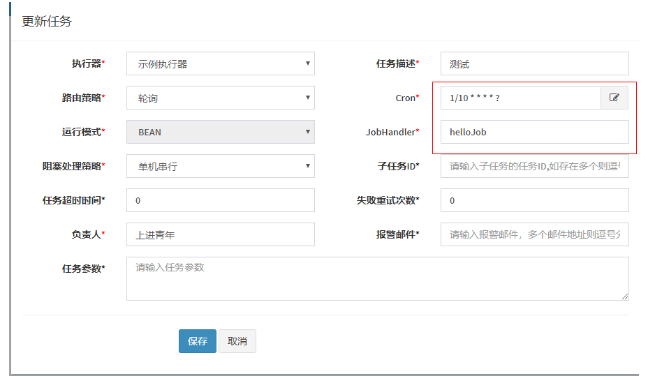Screen dimensions: 648x383
Task: Click the 任务参数 label
Action: pos(84,269)
